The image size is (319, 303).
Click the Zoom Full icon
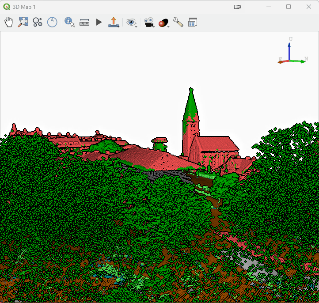pyautogui.click(x=23, y=22)
